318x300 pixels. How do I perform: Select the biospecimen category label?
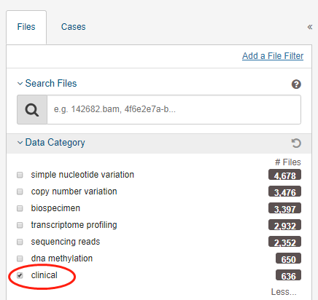pyautogui.click(x=55, y=208)
